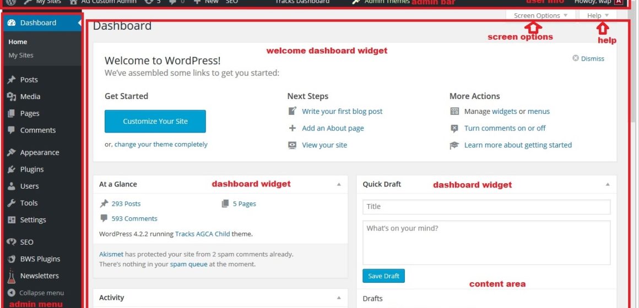Image resolution: width=639 pixels, height=308 pixels.
Task: Click the Collapse menu arrow icon
Action: point(12,293)
